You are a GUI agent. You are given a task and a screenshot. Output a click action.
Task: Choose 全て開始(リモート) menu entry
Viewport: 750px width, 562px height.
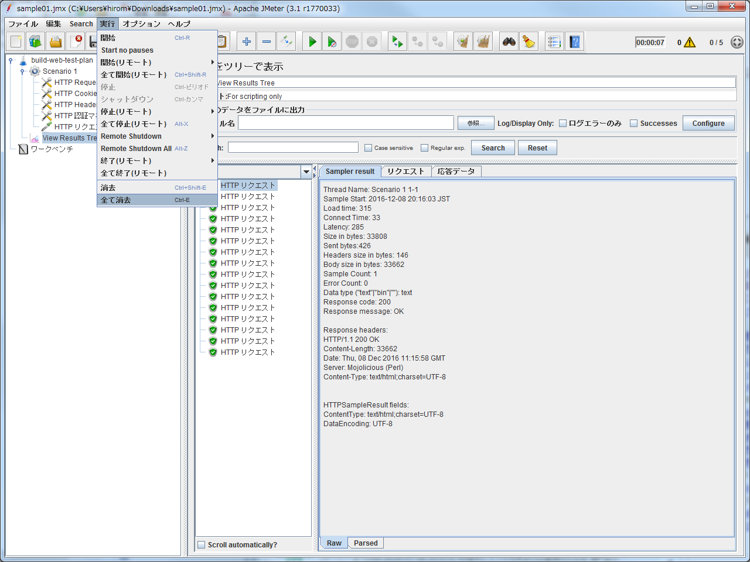(x=157, y=75)
